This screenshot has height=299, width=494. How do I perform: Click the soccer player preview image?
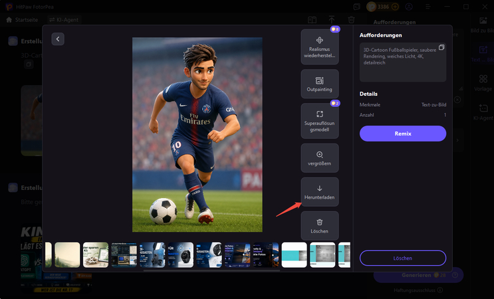click(x=197, y=135)
